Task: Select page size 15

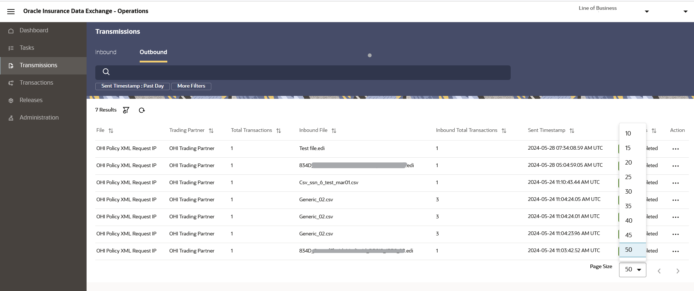Action: (633, 148)
